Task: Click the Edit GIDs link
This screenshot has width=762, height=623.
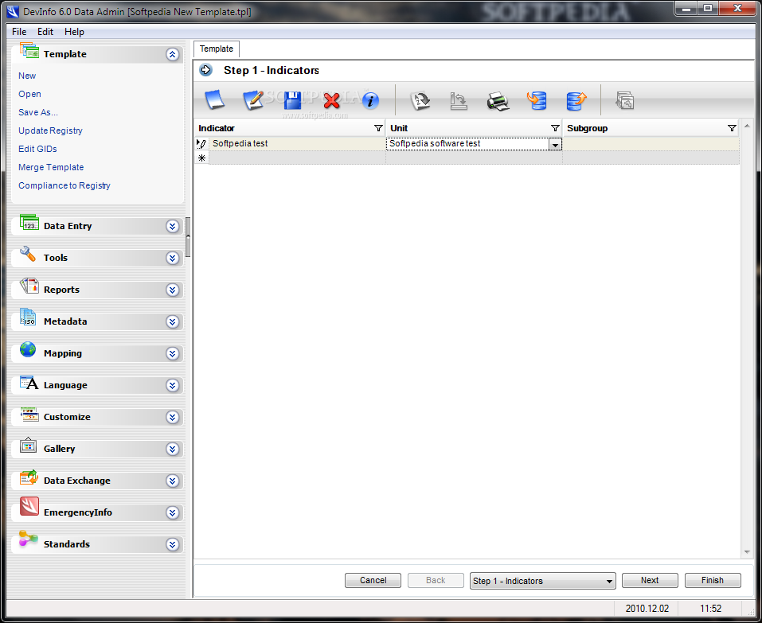Action: pos(37,149)
